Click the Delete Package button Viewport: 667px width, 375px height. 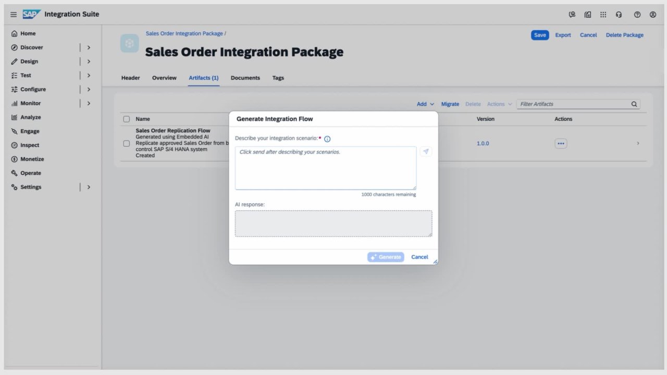click(625, 35)
